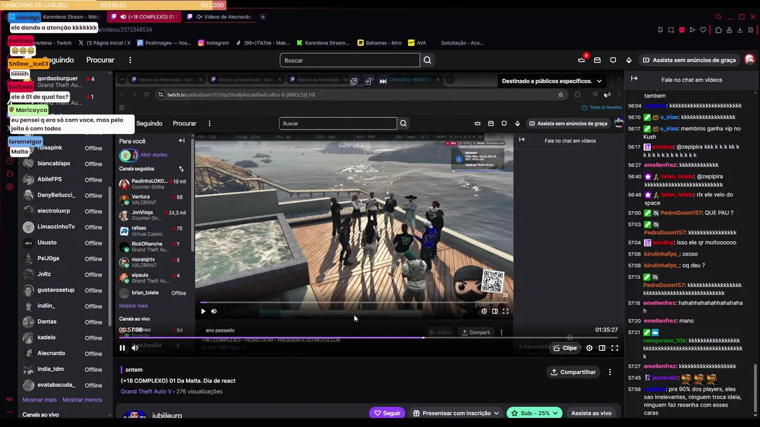Image resolution: width=760 pixels, height=427 pixels.
Task: Open gustavosetup channel in the sidebar
Action: [x=62, y=290]
